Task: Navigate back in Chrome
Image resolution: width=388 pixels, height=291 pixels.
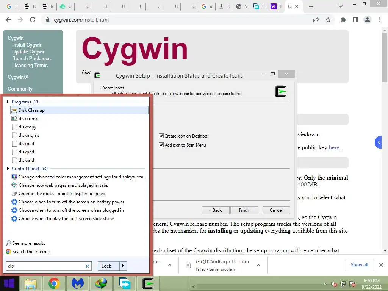Action: (x=8, y=20)
